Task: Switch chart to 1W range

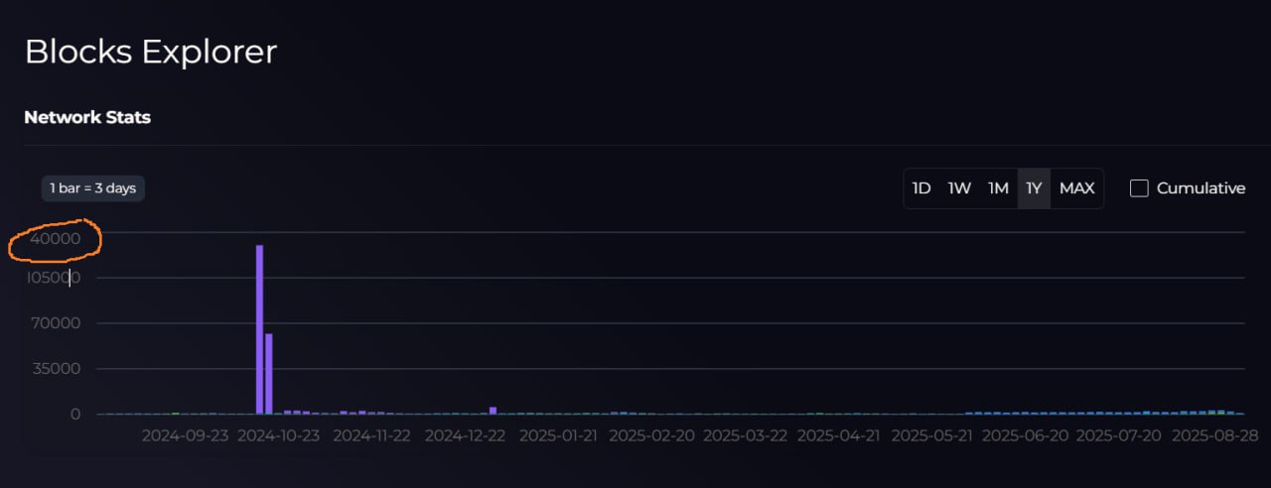Action: [959, 188]
